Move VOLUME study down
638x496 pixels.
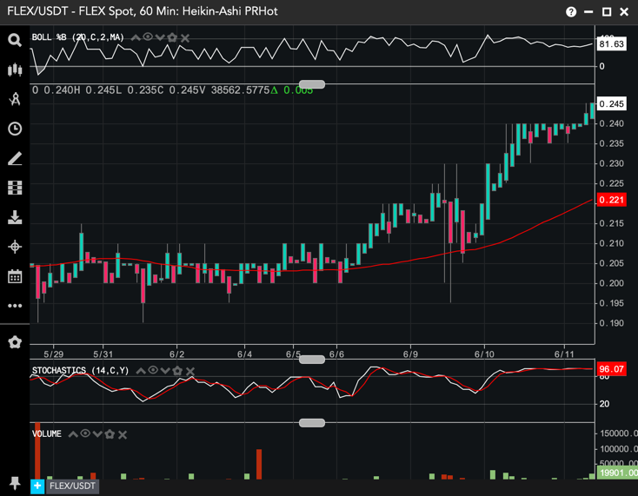(97, 434)
